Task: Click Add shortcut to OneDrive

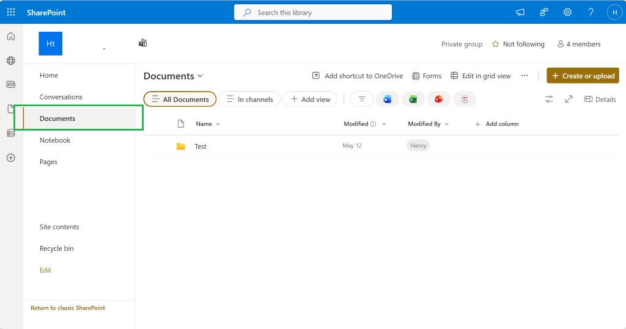Action: 357,76
